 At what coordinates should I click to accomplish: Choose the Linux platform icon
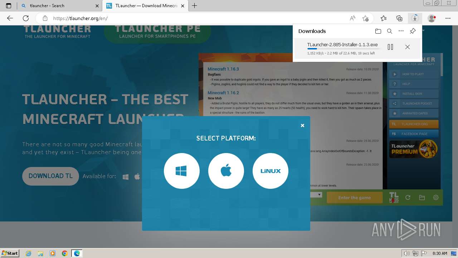[271, 171]
